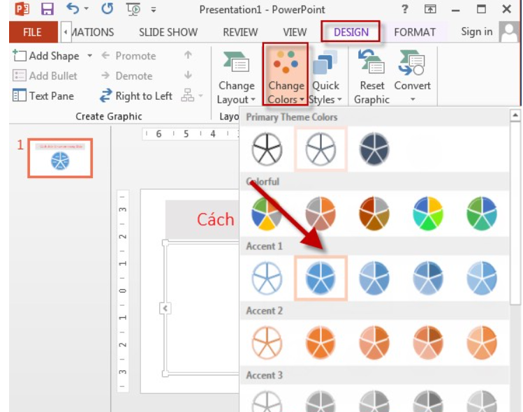Choose Dark 1 Outline primary theme color

[x=267, y=149]
